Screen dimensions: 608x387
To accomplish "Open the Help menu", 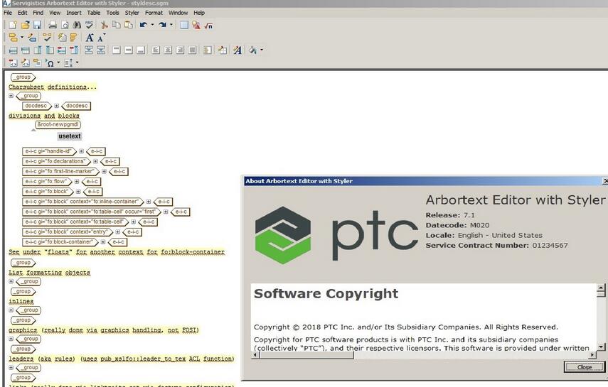I will pyautogui.click(x=199, y=13).
